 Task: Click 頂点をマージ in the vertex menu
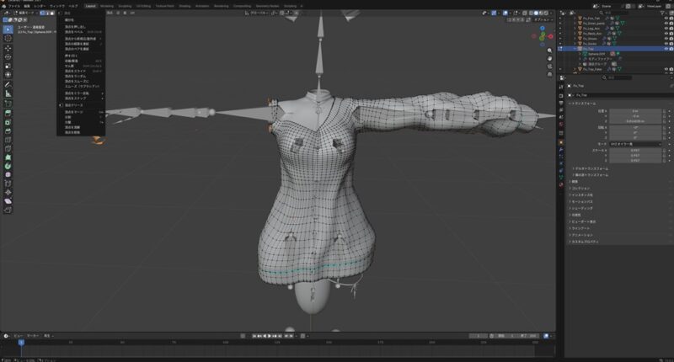78,110
